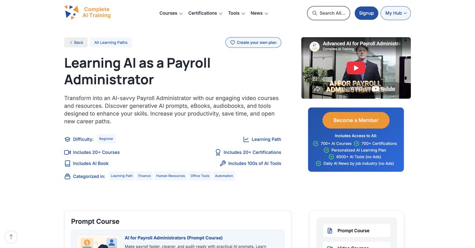Click the Become a Member button
Screen dimensions: 475x248
[356, 120]
